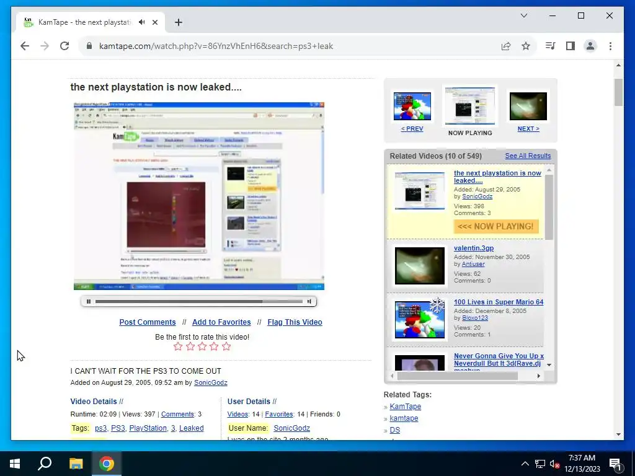Toggle Chrome side panel
635x476 pixels.
pos(571,46)
